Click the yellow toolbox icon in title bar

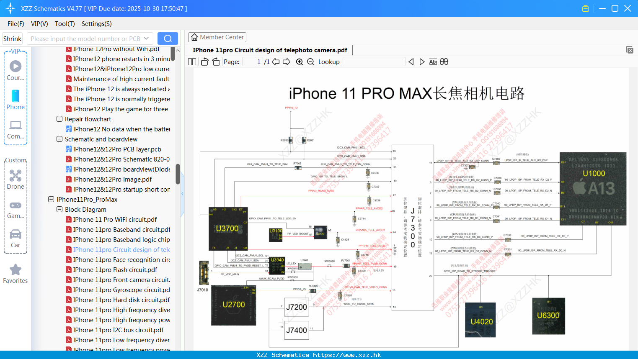586,8
